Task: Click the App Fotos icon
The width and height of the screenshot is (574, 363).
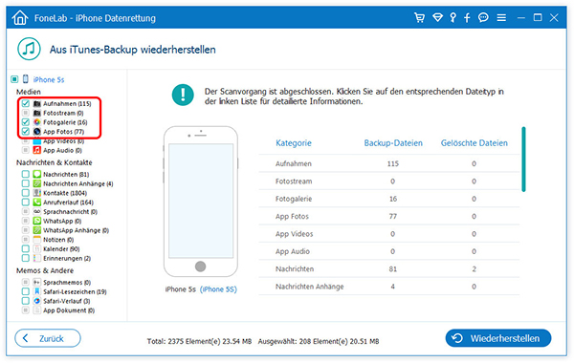Action: pos(37,132)
